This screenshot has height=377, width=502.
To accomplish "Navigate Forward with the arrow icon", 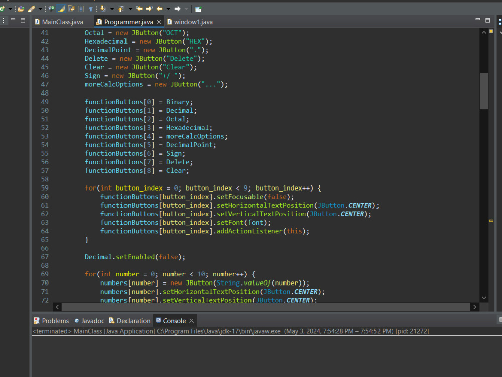I will (x=177, y=9).
